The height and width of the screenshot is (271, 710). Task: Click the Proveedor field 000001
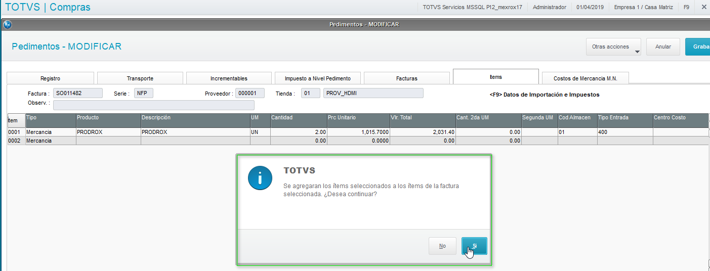point(250,93)
